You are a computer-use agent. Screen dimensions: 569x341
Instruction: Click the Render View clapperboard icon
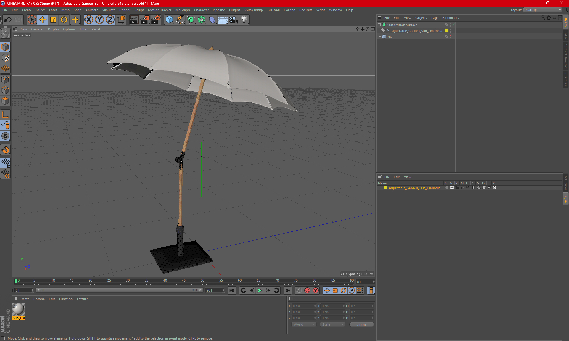(134, 20)
